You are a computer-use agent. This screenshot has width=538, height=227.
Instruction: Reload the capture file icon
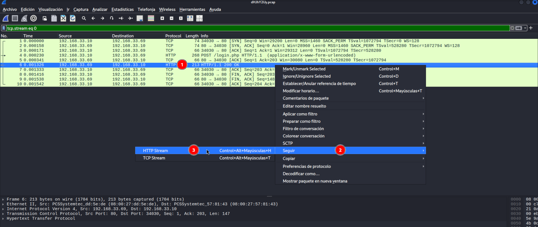[73, 18]
